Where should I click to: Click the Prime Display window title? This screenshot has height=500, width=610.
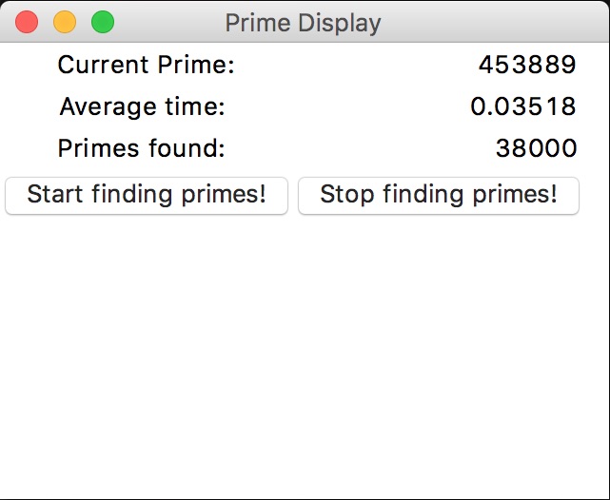pyautogui.click(x=303, y=23)
